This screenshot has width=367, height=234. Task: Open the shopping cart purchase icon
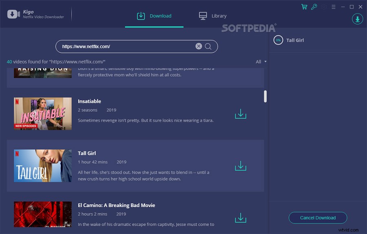(x=304, y=7)
